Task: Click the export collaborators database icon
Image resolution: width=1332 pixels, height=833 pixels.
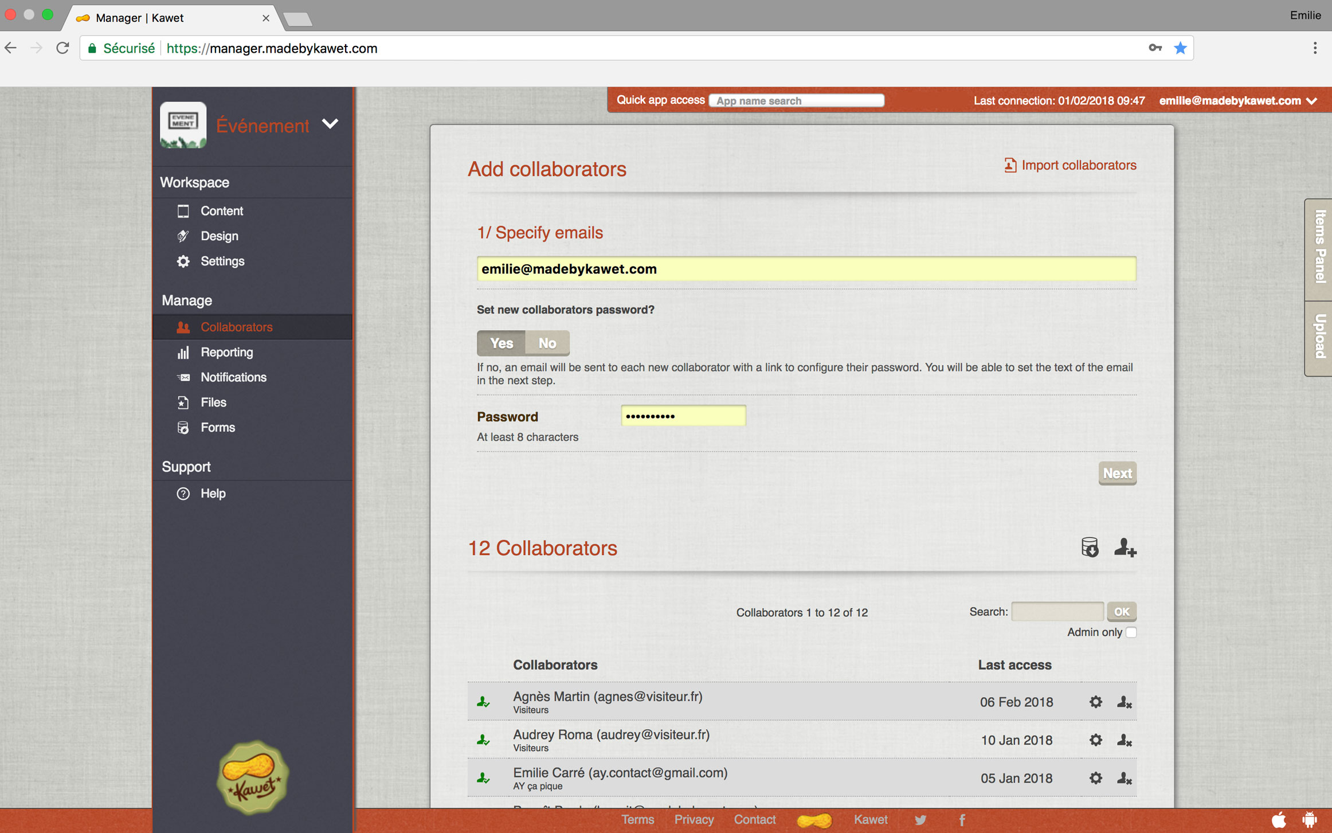Action: pyautogui.click(x=1090, y=547)
